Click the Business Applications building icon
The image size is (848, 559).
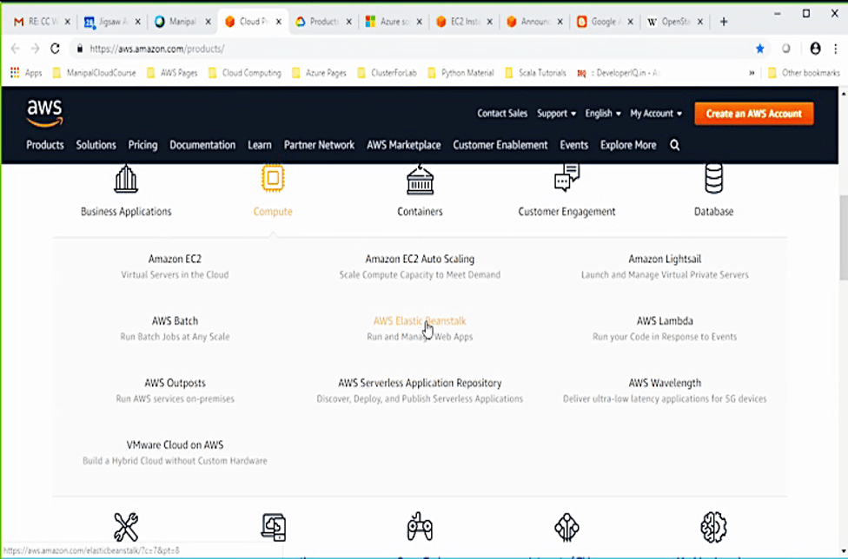[x=126, y=179]
